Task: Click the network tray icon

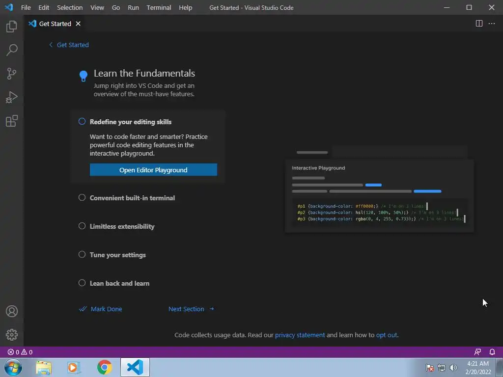Action: click(x=442, y=368)
